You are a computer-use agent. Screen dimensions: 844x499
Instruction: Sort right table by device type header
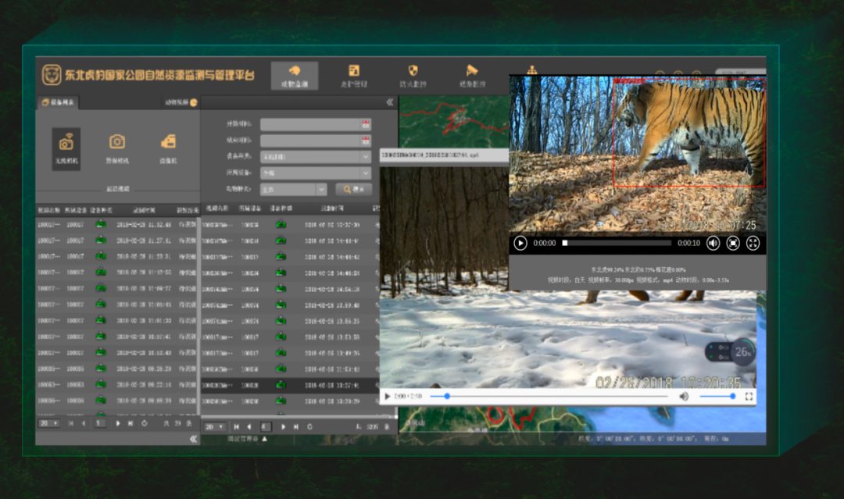(x=281, y=208)
